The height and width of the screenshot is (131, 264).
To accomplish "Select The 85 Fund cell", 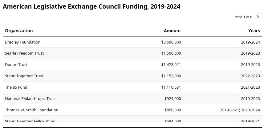I will coord(16,87).
